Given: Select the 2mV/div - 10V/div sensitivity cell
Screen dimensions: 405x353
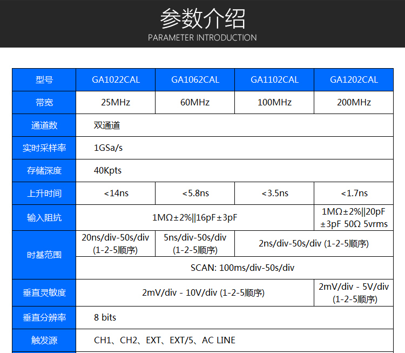Looking at the screenshot, I should [195, 292].
